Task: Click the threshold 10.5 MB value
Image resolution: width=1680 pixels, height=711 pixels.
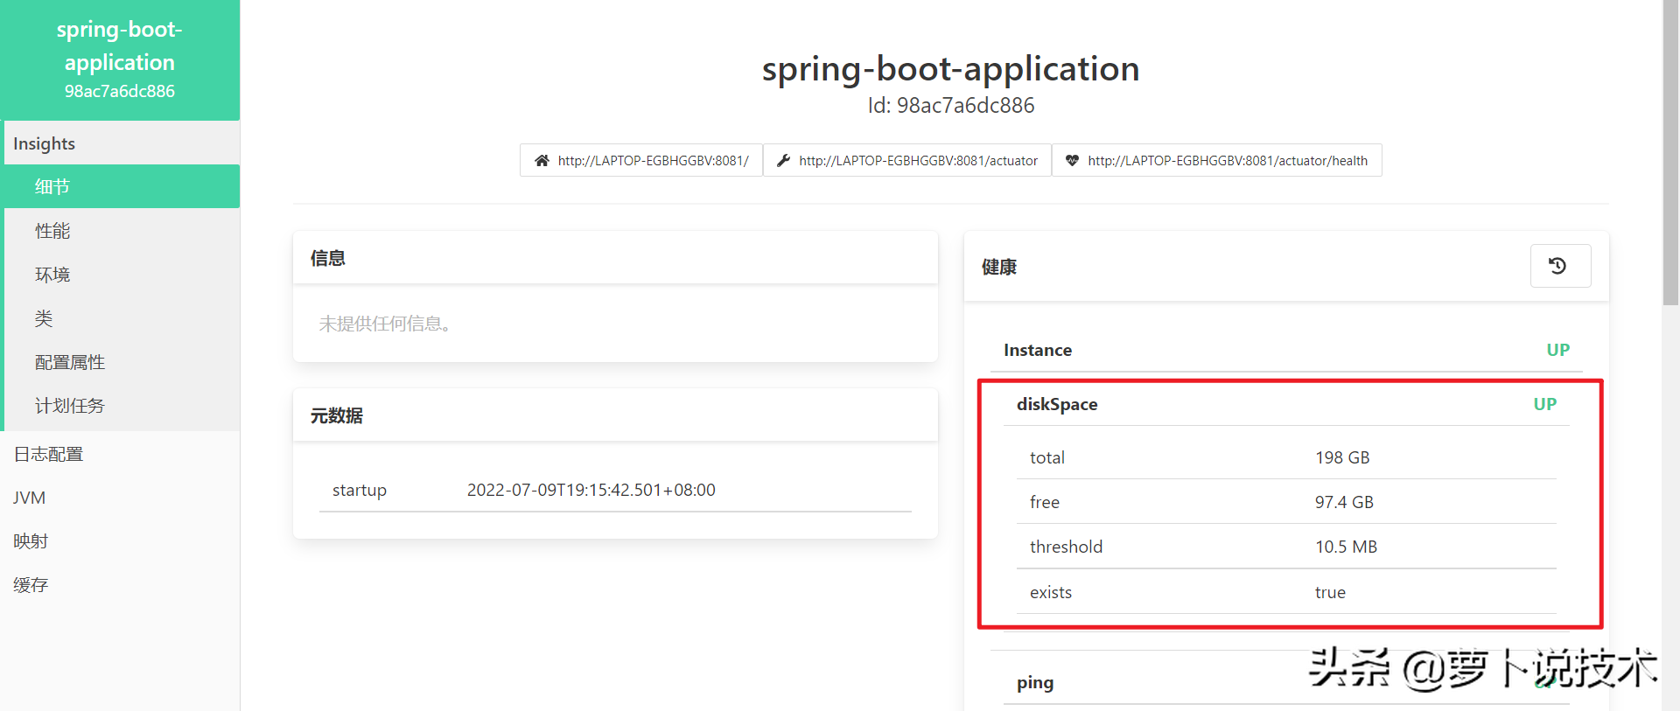Action: point(1346,547)
